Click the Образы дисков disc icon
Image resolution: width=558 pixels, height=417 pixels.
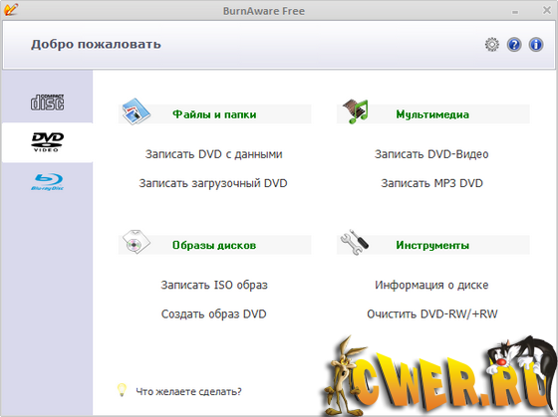point(136,242)
